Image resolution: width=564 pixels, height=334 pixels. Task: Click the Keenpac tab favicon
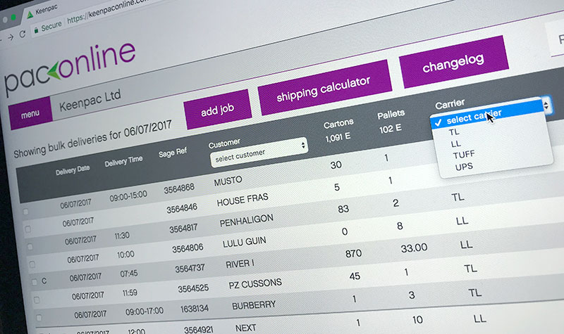point(30,14)
